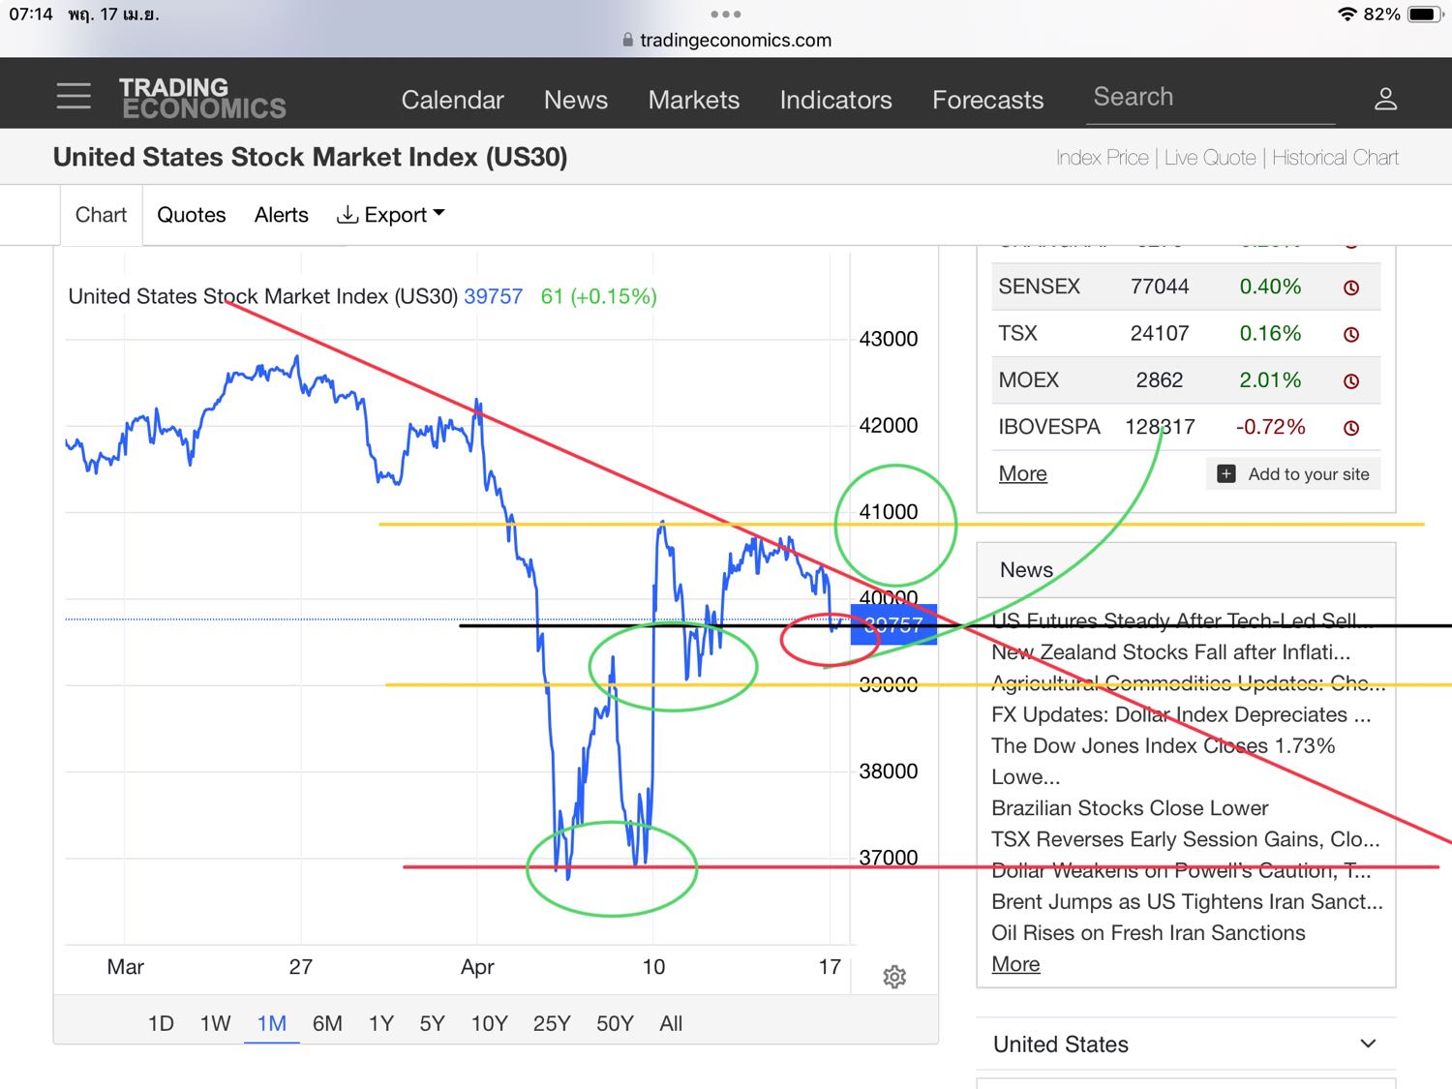Open More link under News list

coord(1015,964)
